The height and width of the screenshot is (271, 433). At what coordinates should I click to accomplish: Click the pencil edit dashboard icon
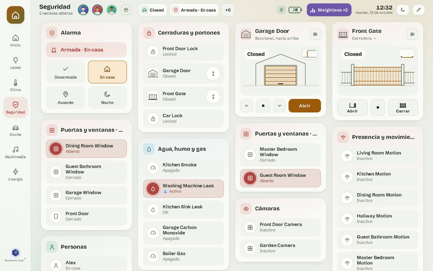[418, 10]
